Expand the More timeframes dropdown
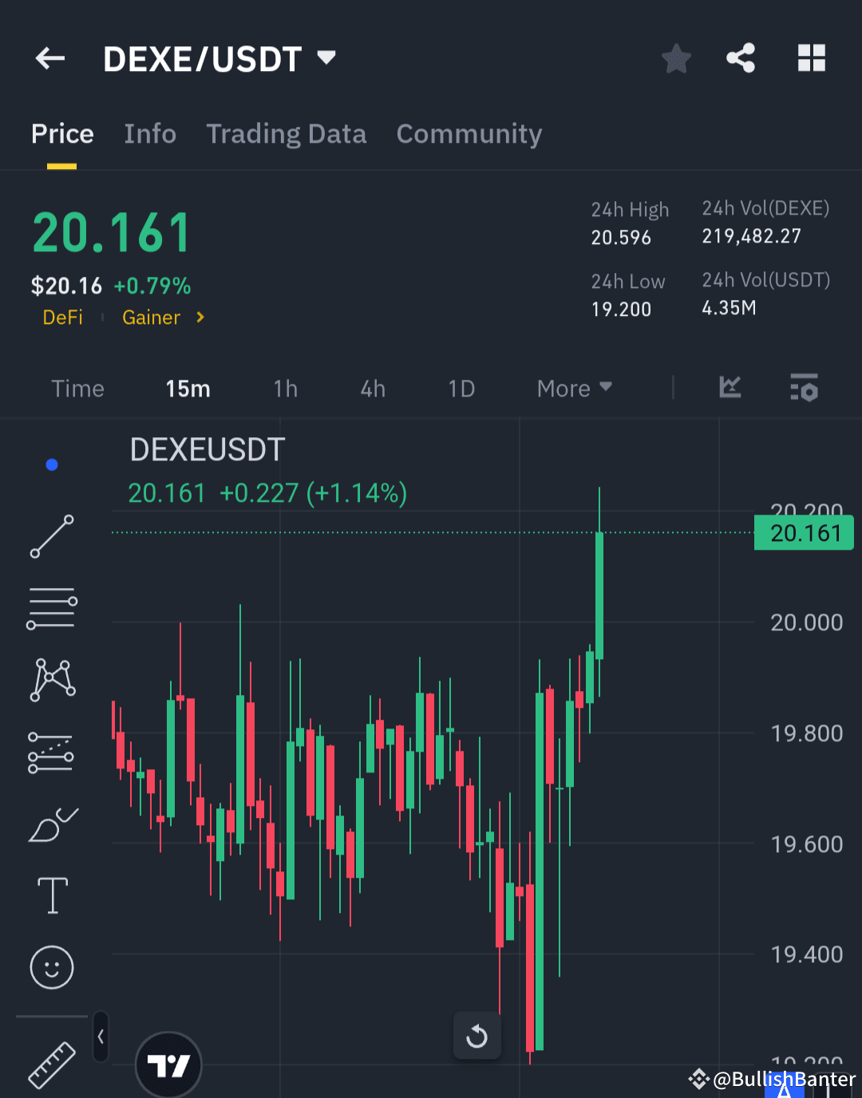Screen dimensions: 862x1098 click(x=574, y=389)
